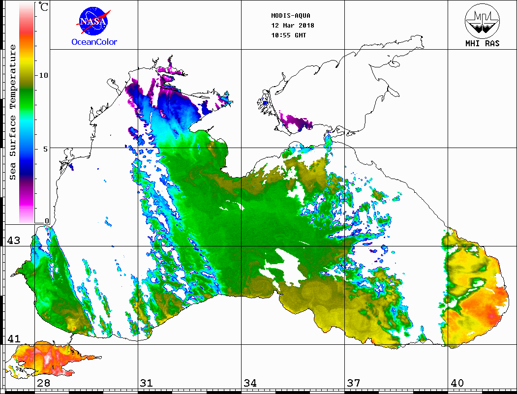Click the latitude label 43

[x=14, y=241]
